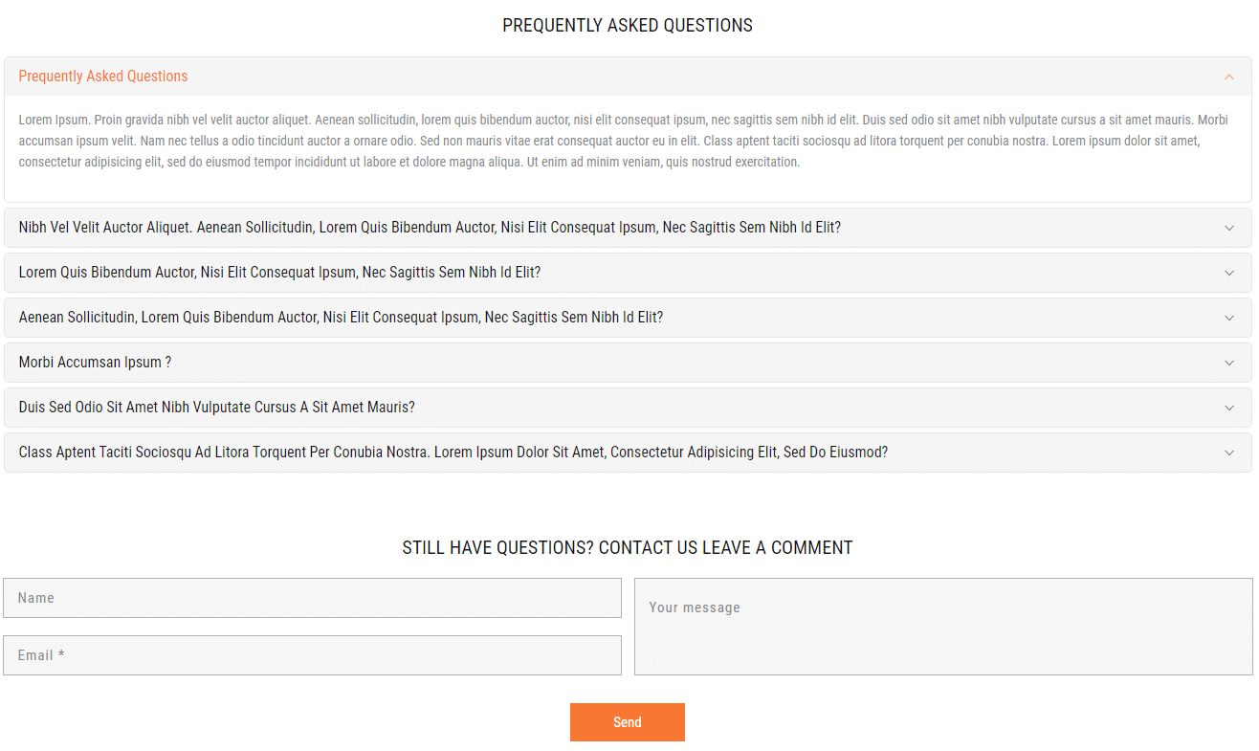Open chevron for 'Duis Sed Odio' question
The image size is (1259, 751).
coord(1229,409)
